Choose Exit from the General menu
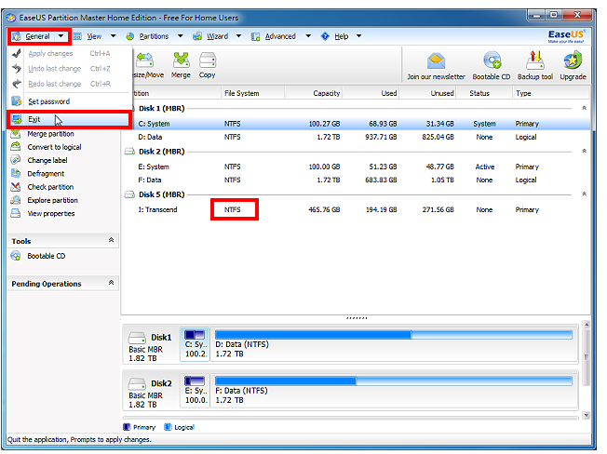This screenshot has width=607, height=454. [x=69, y=119]
